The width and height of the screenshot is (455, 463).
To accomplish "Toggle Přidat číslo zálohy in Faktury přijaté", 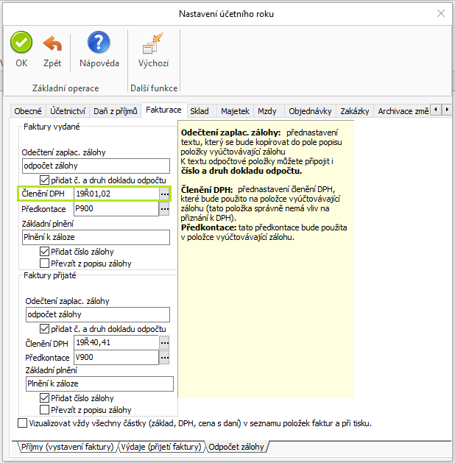I will point(44,398).
